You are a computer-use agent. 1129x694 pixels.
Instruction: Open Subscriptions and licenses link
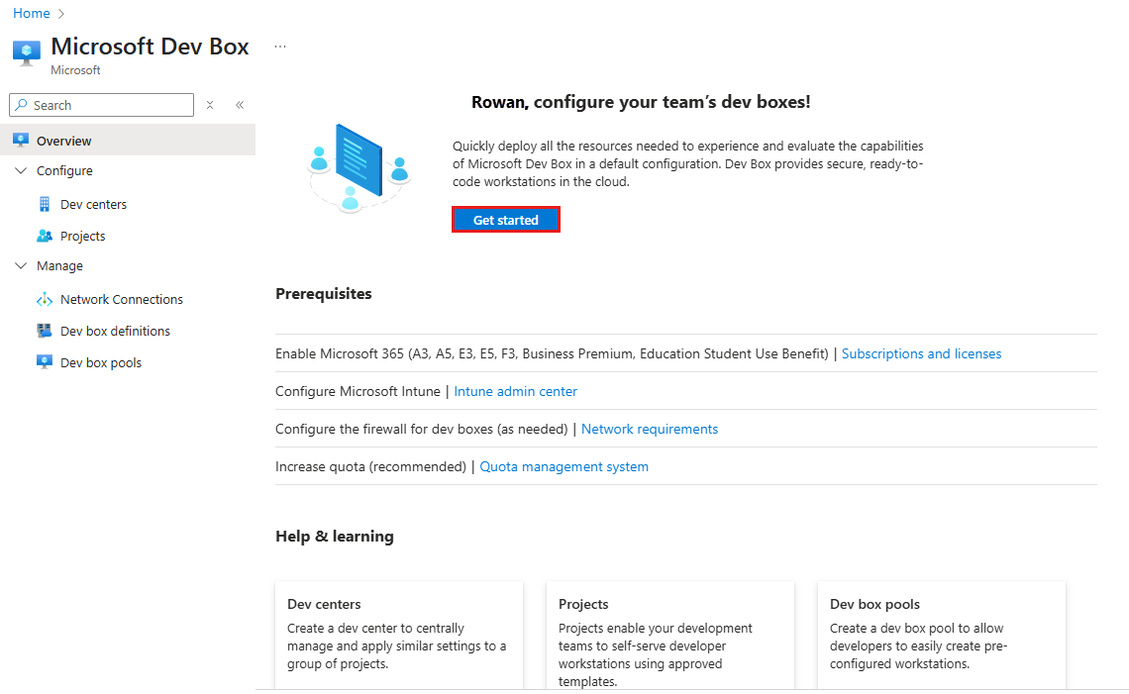coord(921,353)
